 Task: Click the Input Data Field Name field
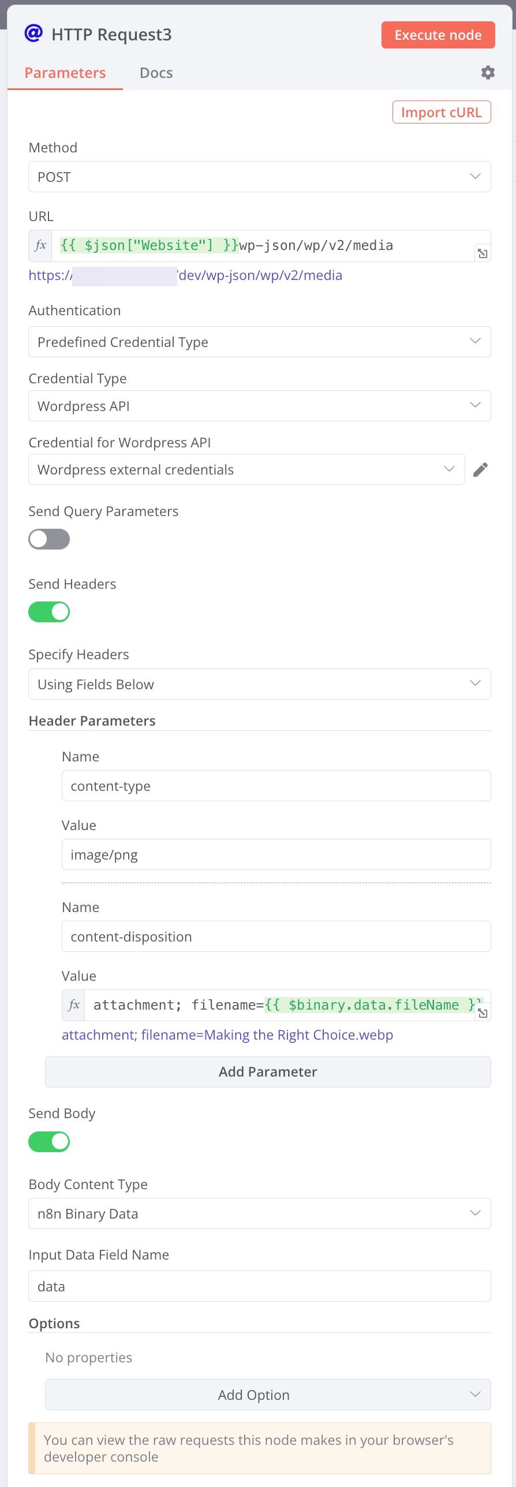tap(259, 1287)
